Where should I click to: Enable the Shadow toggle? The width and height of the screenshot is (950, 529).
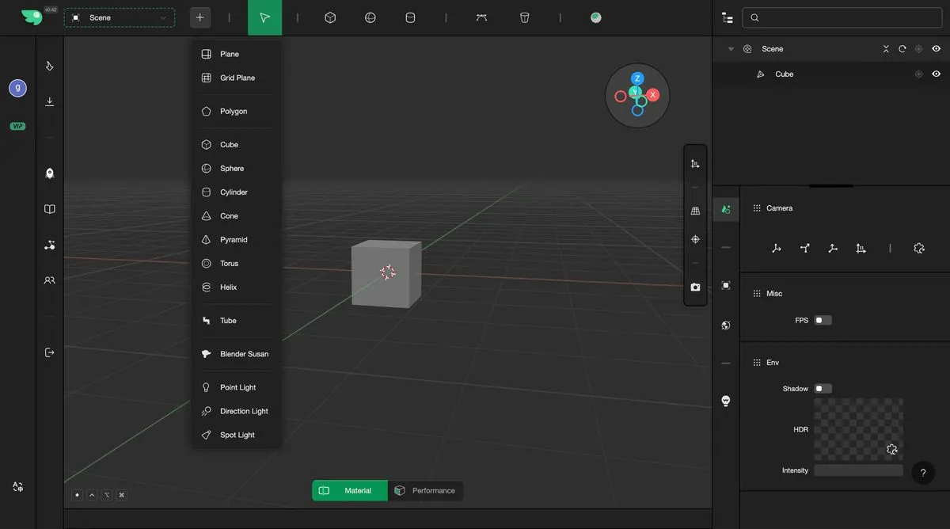[x=823, y=389]
